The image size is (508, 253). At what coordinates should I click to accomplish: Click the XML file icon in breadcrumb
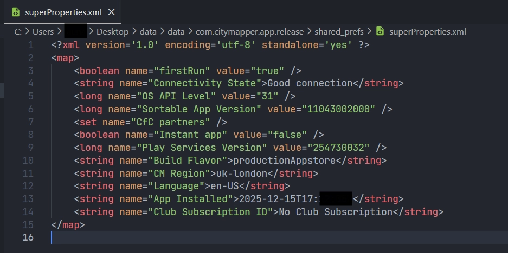[x=380, y=31]
